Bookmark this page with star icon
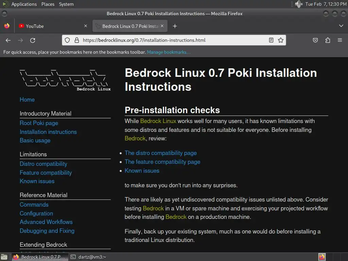348x261 pixels. pyautogui.click(x=281, y=40)
